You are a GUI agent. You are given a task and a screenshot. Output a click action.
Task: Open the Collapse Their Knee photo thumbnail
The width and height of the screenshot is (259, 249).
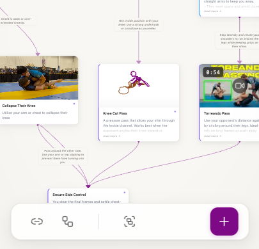tap(39, 78)
